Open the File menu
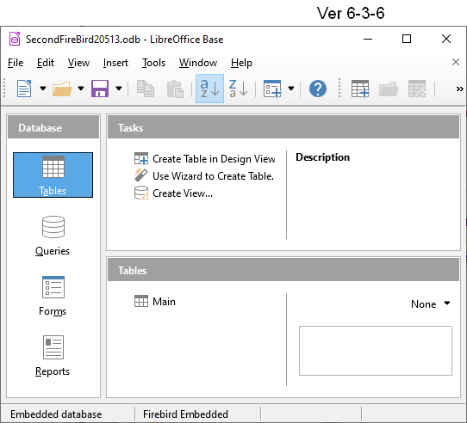The height and width of the screenshot is (423, 467). 16,63
